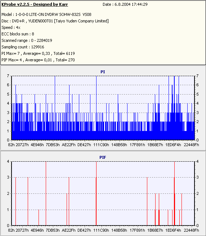Click the 22448Fh label under PIF chart
Viewport: 206px width, 236px height.
191,230
